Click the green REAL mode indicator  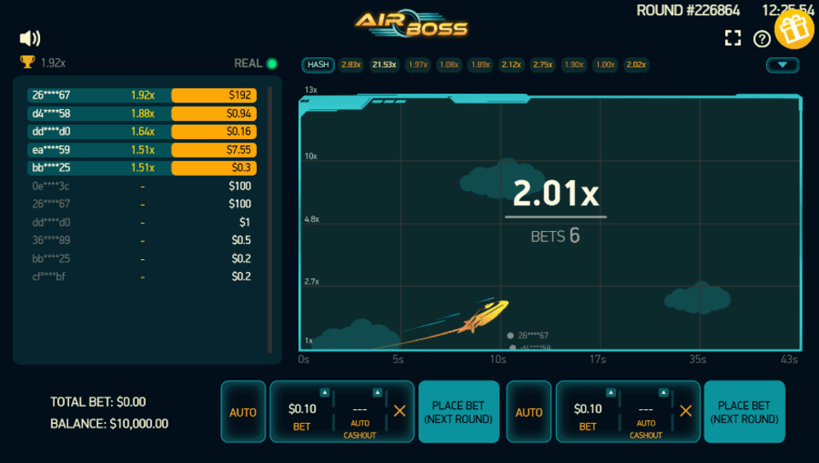pyautogui.click(x=272, y=64)
